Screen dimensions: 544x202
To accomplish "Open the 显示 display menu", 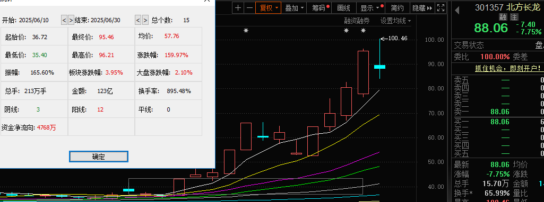I will point(371,7).
